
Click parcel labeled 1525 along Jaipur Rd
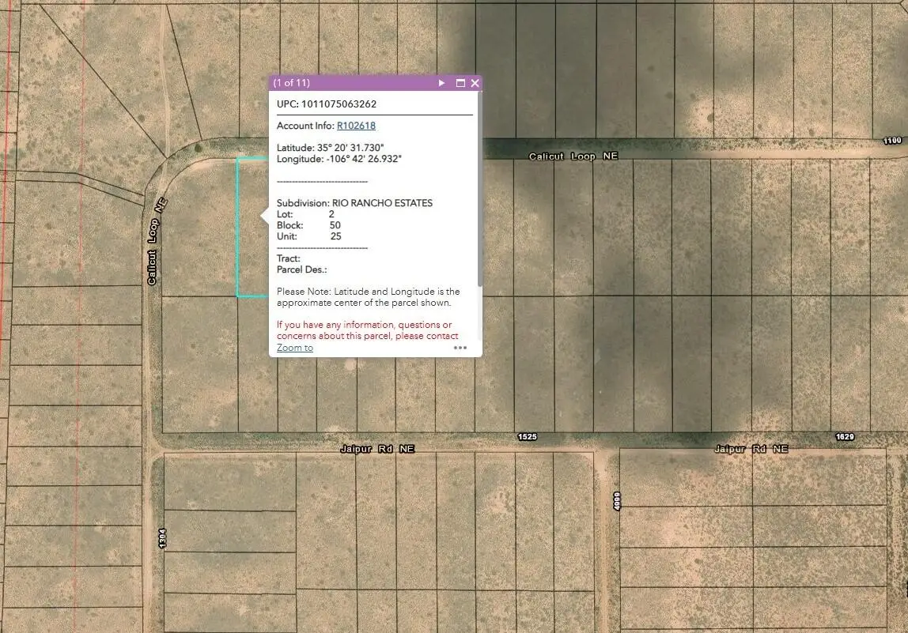tap(526, 435)
